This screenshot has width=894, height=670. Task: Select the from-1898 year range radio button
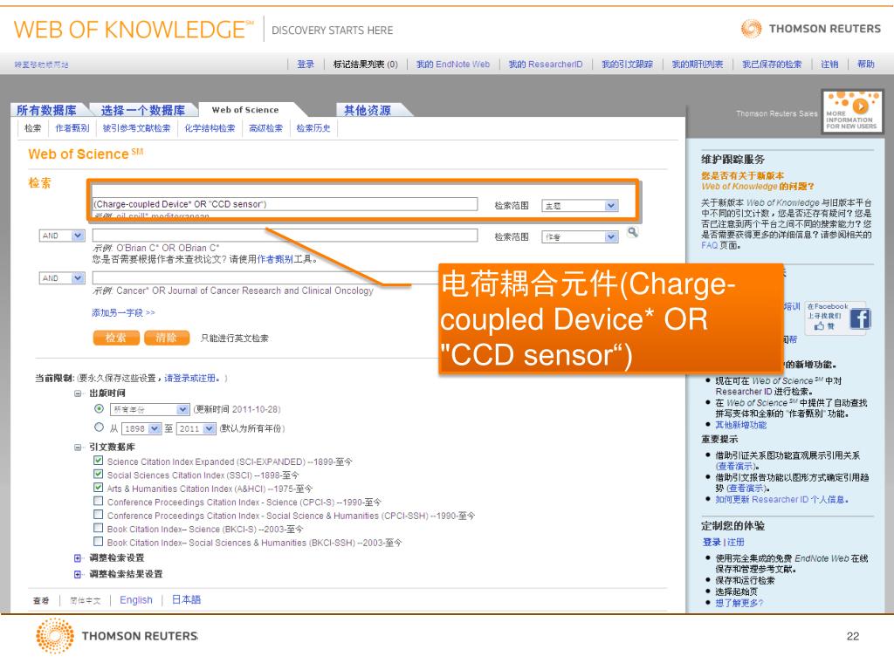tap(100, 427)
